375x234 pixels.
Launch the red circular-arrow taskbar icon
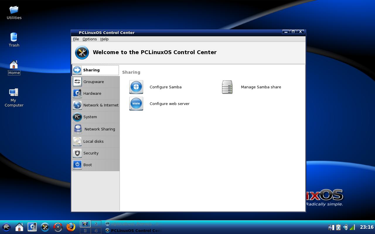pyautogui.click(x=58, y=227)
